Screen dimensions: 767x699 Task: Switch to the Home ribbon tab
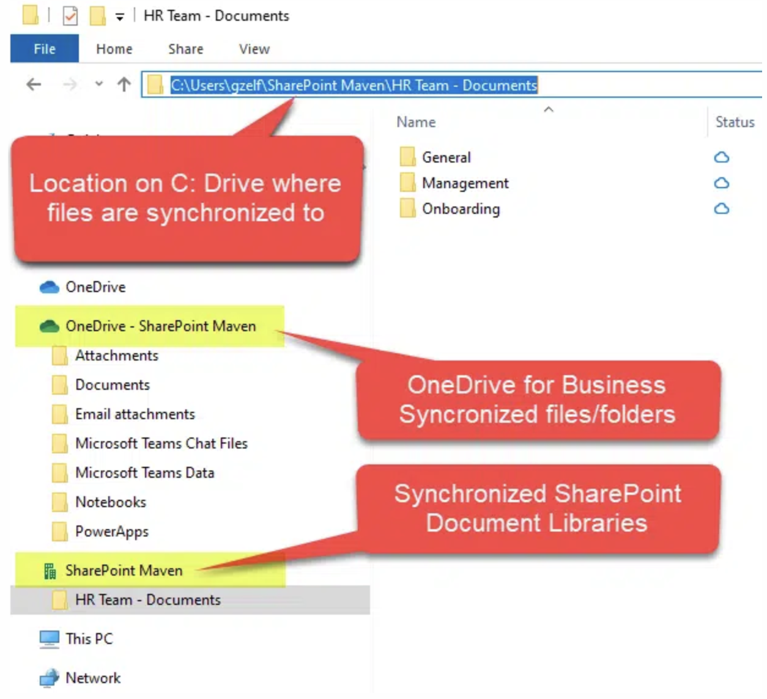pos(114,49)
